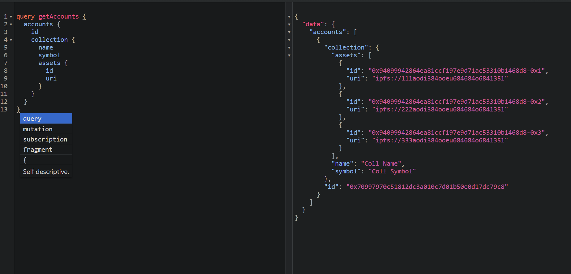Click the id field on line 3
Viewport: 571px width, 274px height.
tap(35, 32)
